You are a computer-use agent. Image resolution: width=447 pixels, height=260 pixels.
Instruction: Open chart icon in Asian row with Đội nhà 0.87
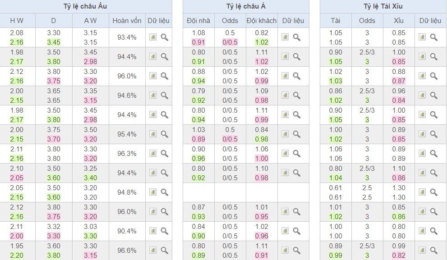pyautogui.click(x=285, y=212)
